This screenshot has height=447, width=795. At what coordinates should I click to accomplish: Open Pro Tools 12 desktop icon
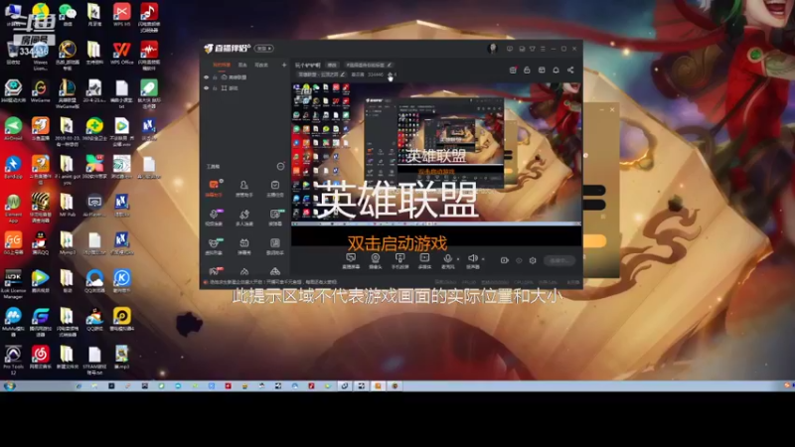pos(13,360)
